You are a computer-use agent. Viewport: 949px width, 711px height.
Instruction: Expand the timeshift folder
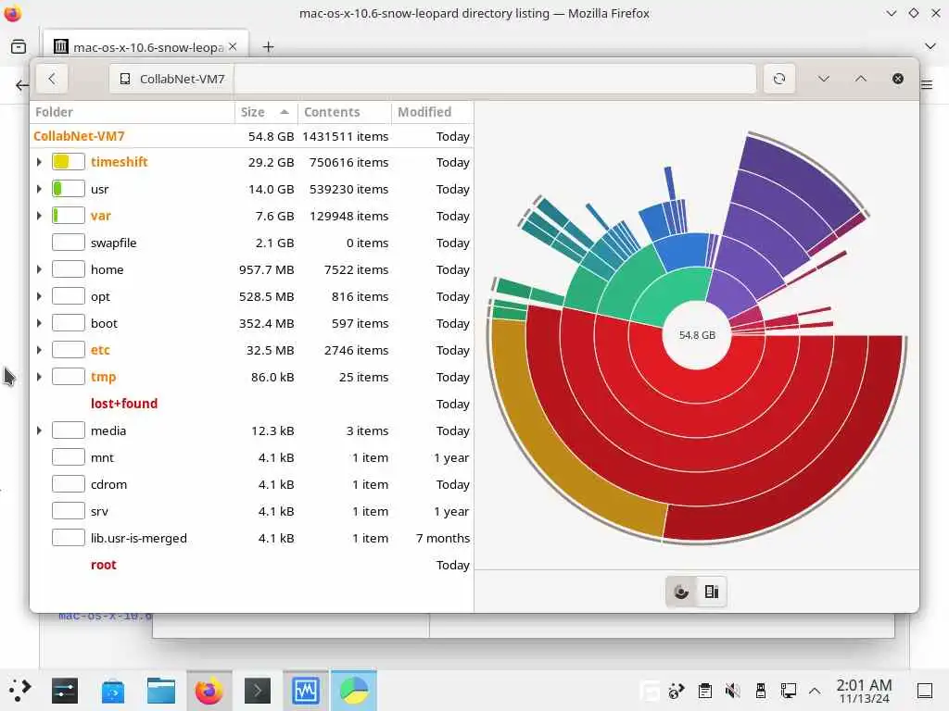point(39,162)
